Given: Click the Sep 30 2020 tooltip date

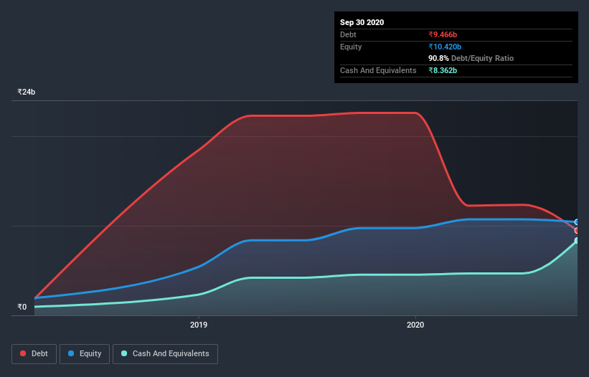Looking at the screenshot, I should click(x=362, y=22).
